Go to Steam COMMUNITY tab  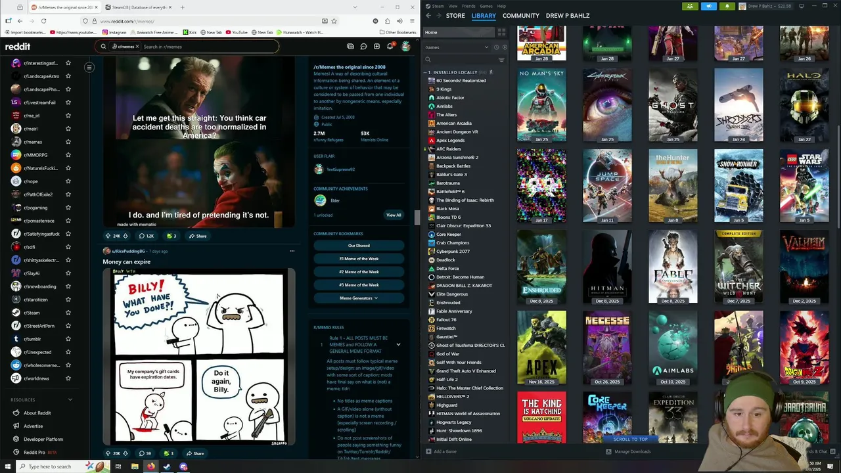tap(520, 15)
